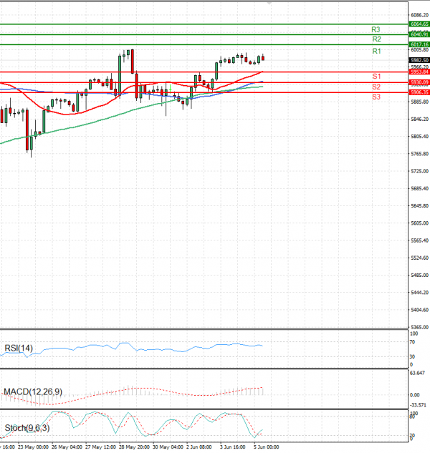The width and height of the screenshot is (430, 453).
Task: Click the 27 May 12:00 time label
Action: [100, 447]
